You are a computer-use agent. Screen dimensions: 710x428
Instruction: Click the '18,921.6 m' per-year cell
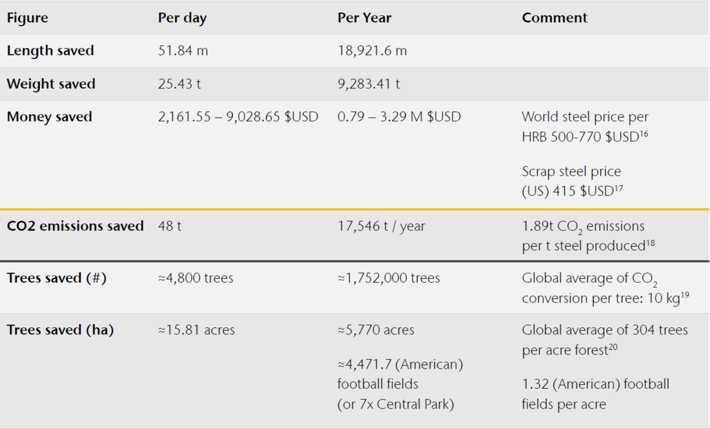[372, 51]
